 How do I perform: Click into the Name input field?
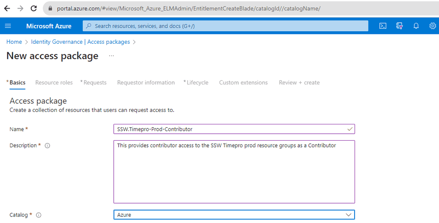232,129
